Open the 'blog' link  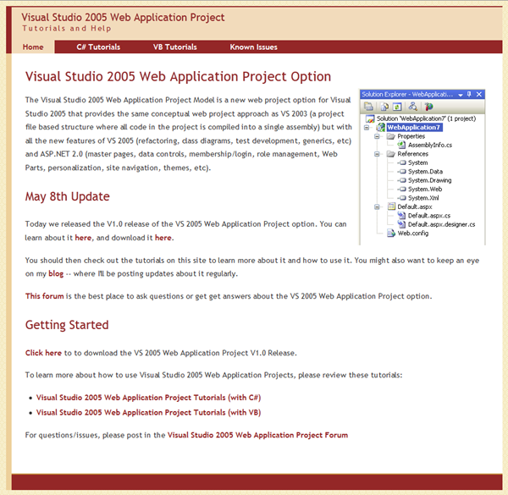56,274
